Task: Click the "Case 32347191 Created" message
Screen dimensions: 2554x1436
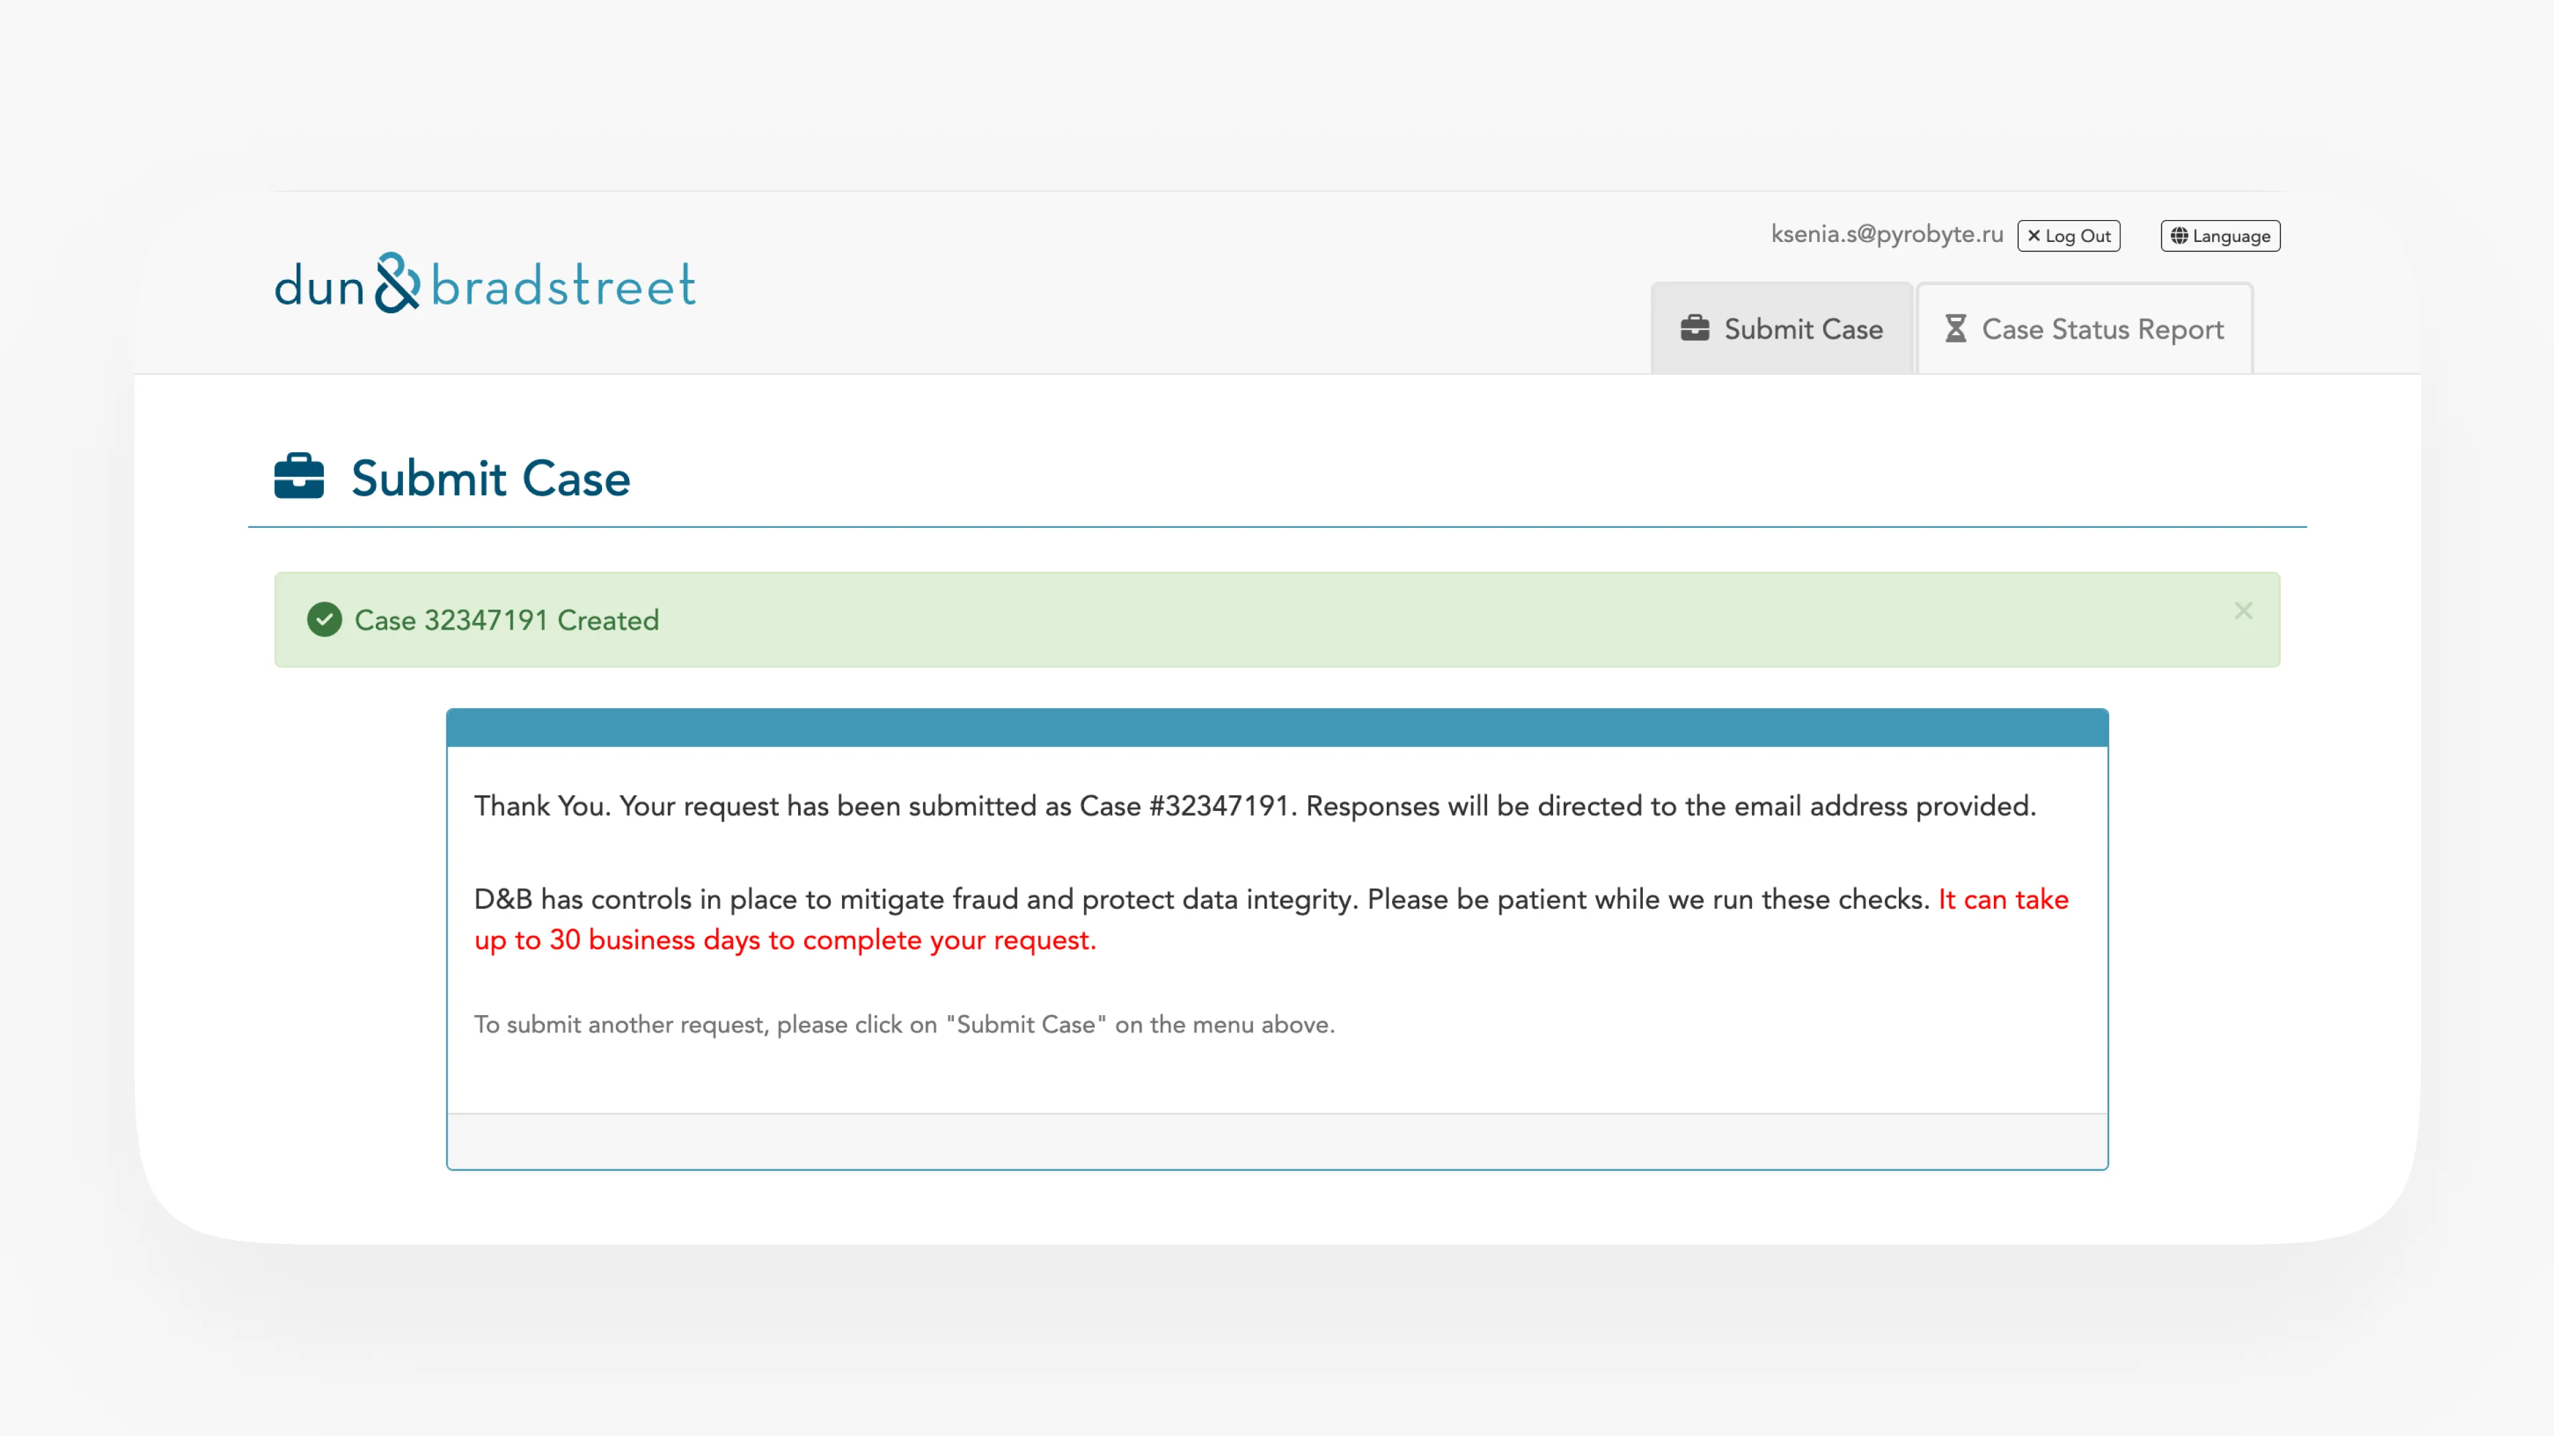Action: click(x=507, y=620)
